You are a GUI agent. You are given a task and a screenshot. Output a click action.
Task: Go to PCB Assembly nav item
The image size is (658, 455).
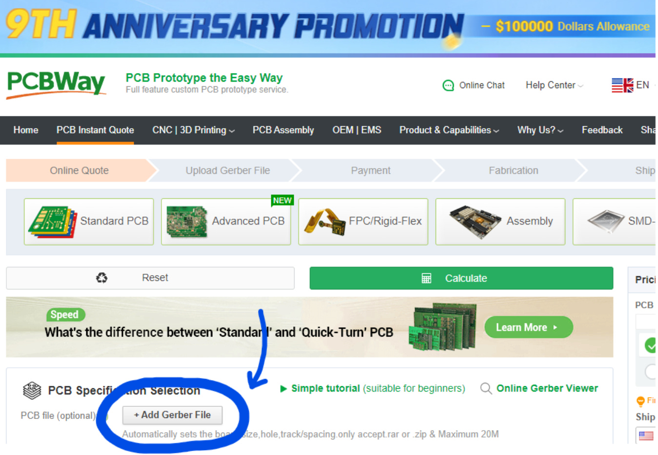coord(283,130)
